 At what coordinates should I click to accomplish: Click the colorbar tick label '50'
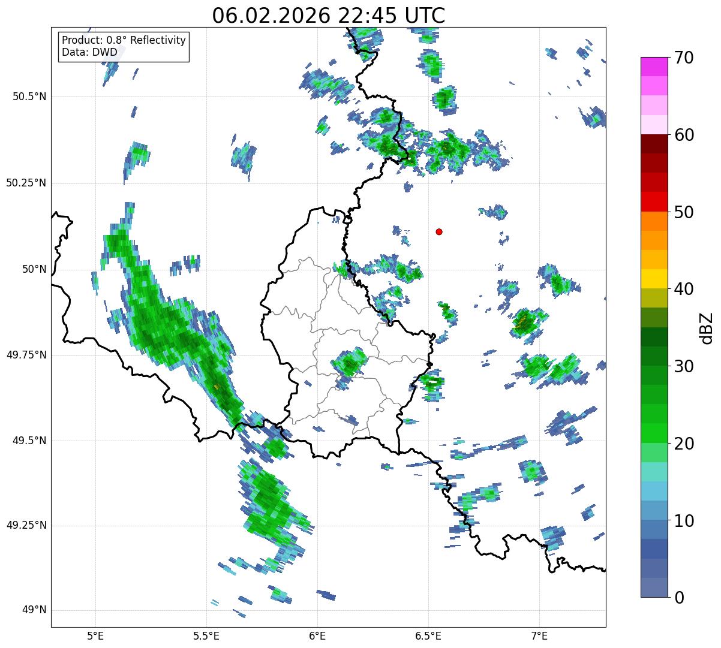pyautogui.click(x=683, y=212)
